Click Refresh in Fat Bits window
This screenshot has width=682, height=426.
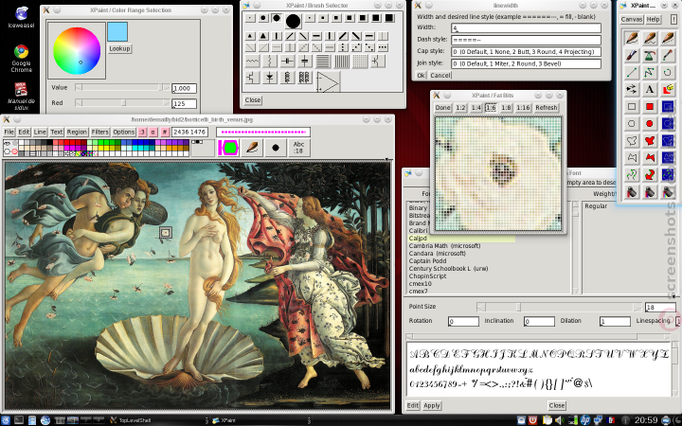pos(547,107)
